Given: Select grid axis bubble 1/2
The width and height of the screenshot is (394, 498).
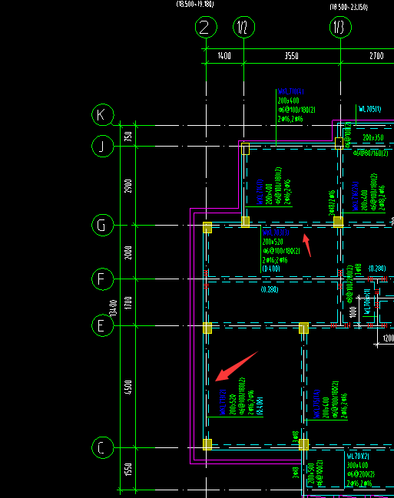Looking at the screenshot, I should 244,28.
